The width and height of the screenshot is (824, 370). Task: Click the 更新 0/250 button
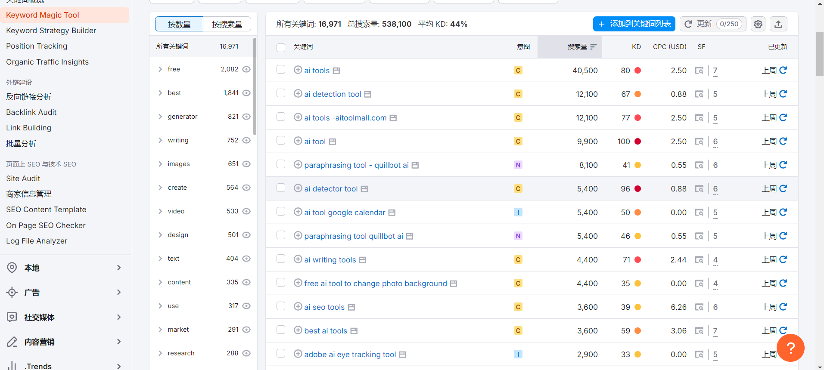(x=713, y=24)
